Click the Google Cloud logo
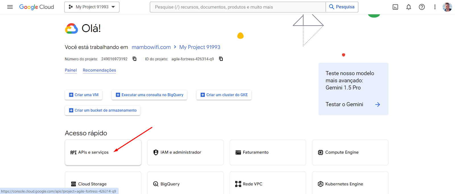Screen dimensions: 455x194 point(36,7)
